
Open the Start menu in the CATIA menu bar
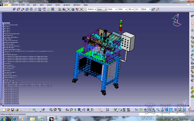tap(6, 5)
